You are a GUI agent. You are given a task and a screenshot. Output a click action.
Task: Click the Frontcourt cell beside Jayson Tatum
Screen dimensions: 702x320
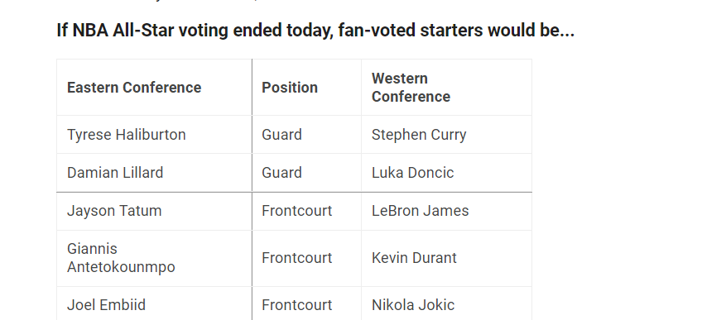306,211
